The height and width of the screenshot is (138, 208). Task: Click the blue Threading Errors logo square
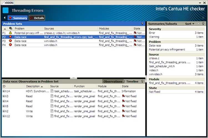click(6, 10)
